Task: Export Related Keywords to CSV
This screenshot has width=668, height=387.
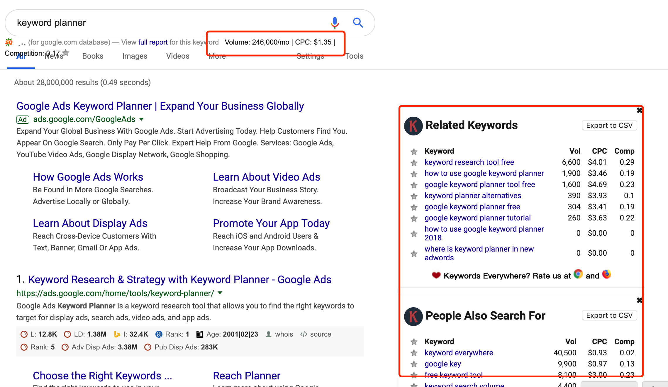Action: pyautogui.click(x=609, y=125)
